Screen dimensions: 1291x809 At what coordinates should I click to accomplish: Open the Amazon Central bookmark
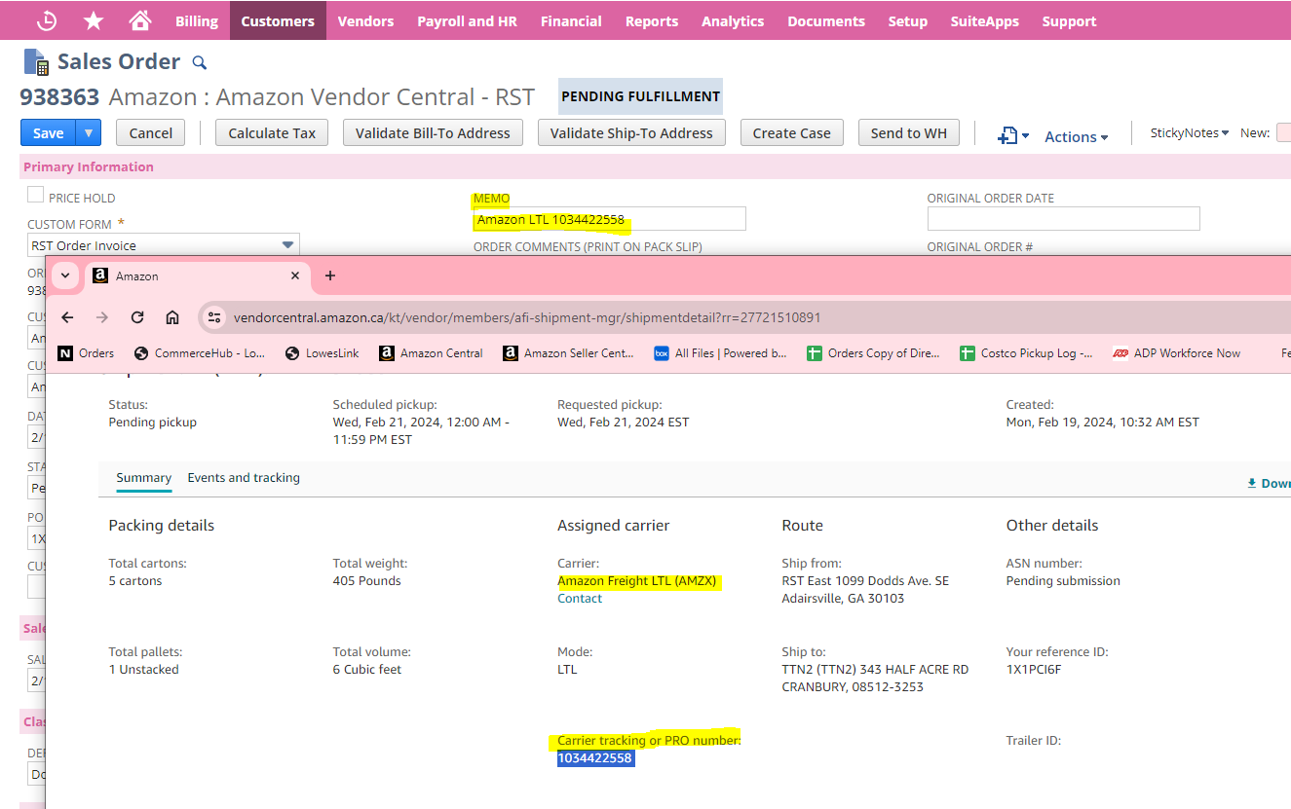click(x=432, y=353)
